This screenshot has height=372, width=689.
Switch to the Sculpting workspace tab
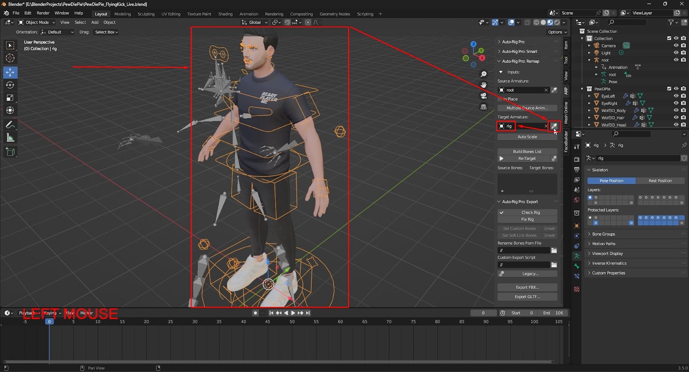(x=146, y=14)
